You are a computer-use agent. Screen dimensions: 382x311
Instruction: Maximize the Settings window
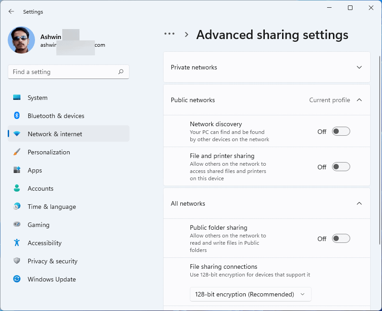350,8
